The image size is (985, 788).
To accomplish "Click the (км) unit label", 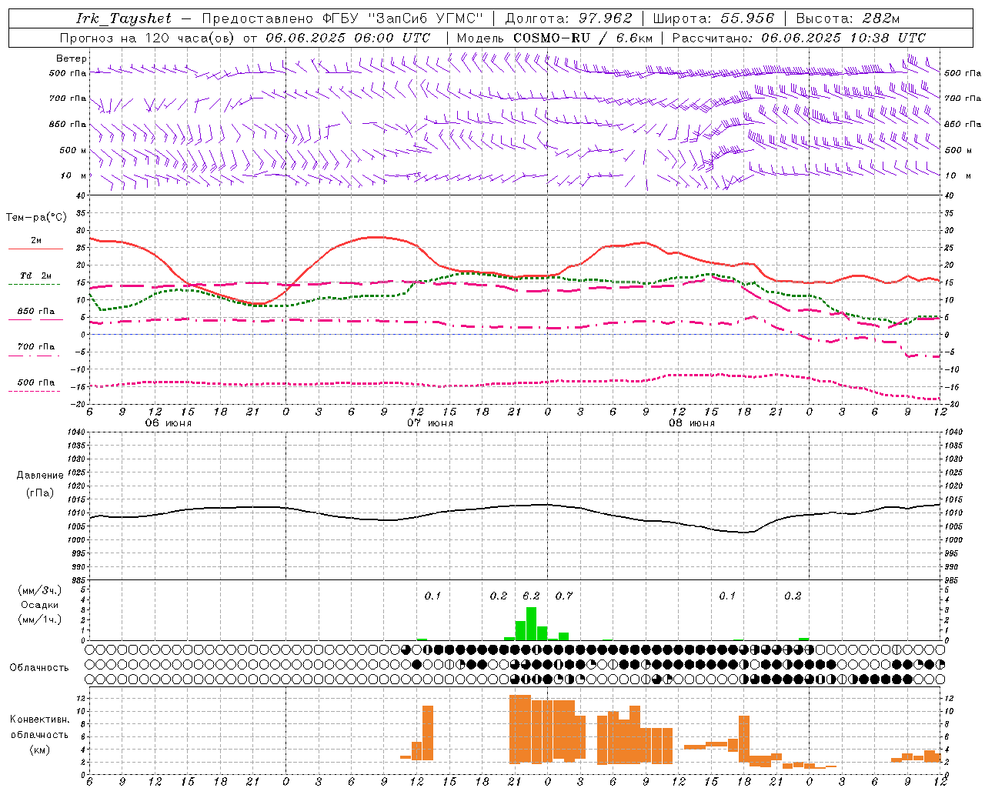I will [40, 750].
